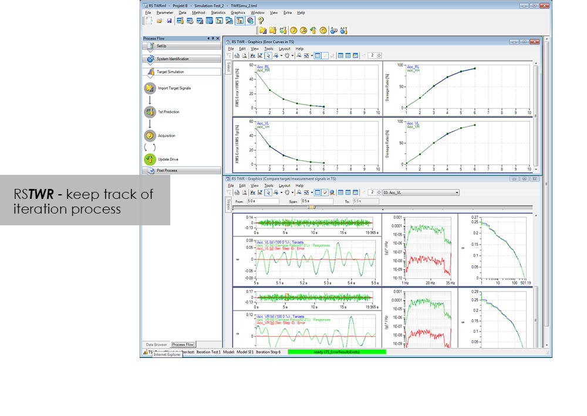Image resolution: width=587 pixels, height=416 pixels.
Task: Click print icon in Error Curves window toolbar
Action: (x=237, y=56)
